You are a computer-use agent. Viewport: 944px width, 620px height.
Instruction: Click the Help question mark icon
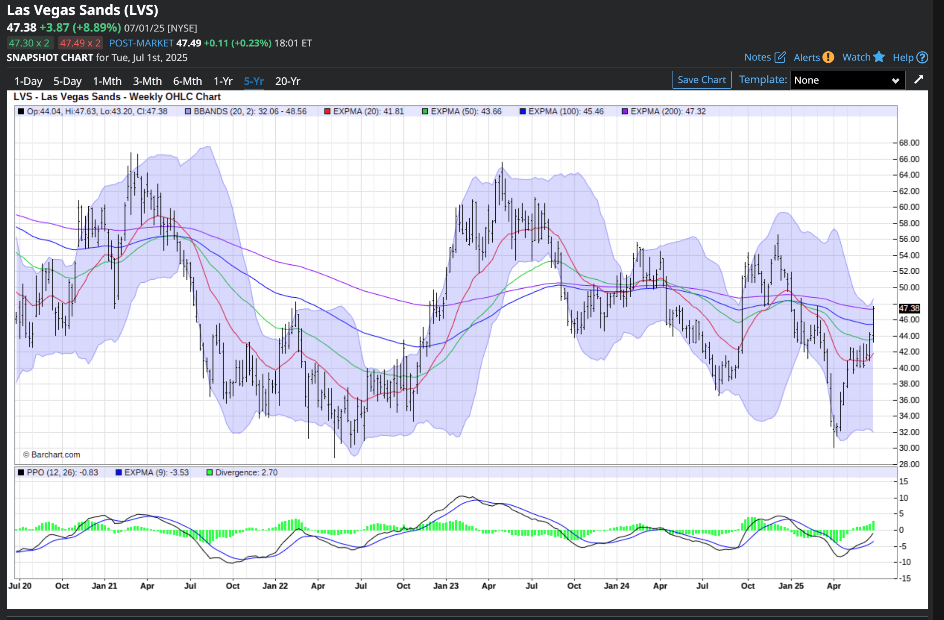tap(922, 57)
